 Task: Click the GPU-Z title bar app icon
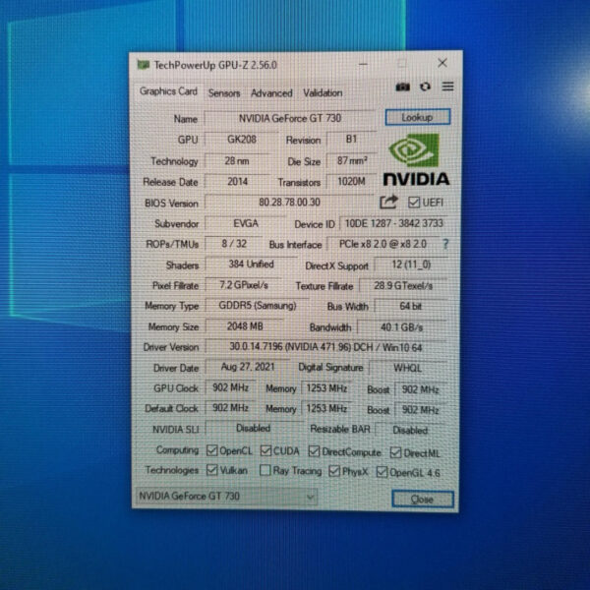pos(144,65)
